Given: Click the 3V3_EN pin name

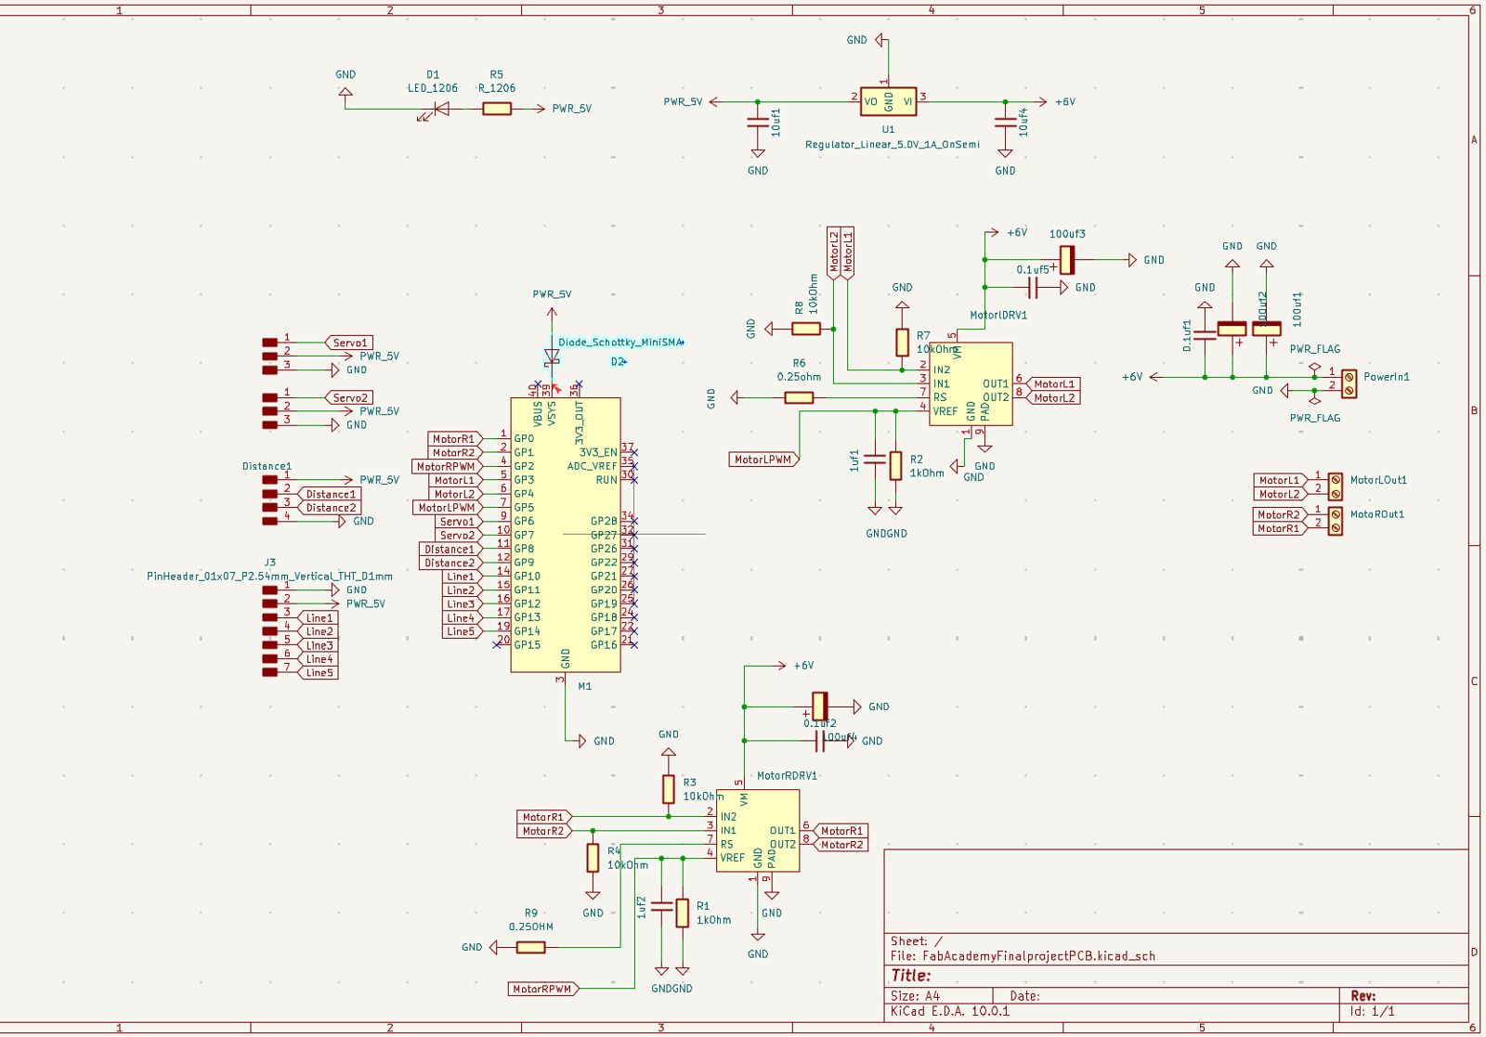Looking at the screenshot, I should (x=598, y=452).
